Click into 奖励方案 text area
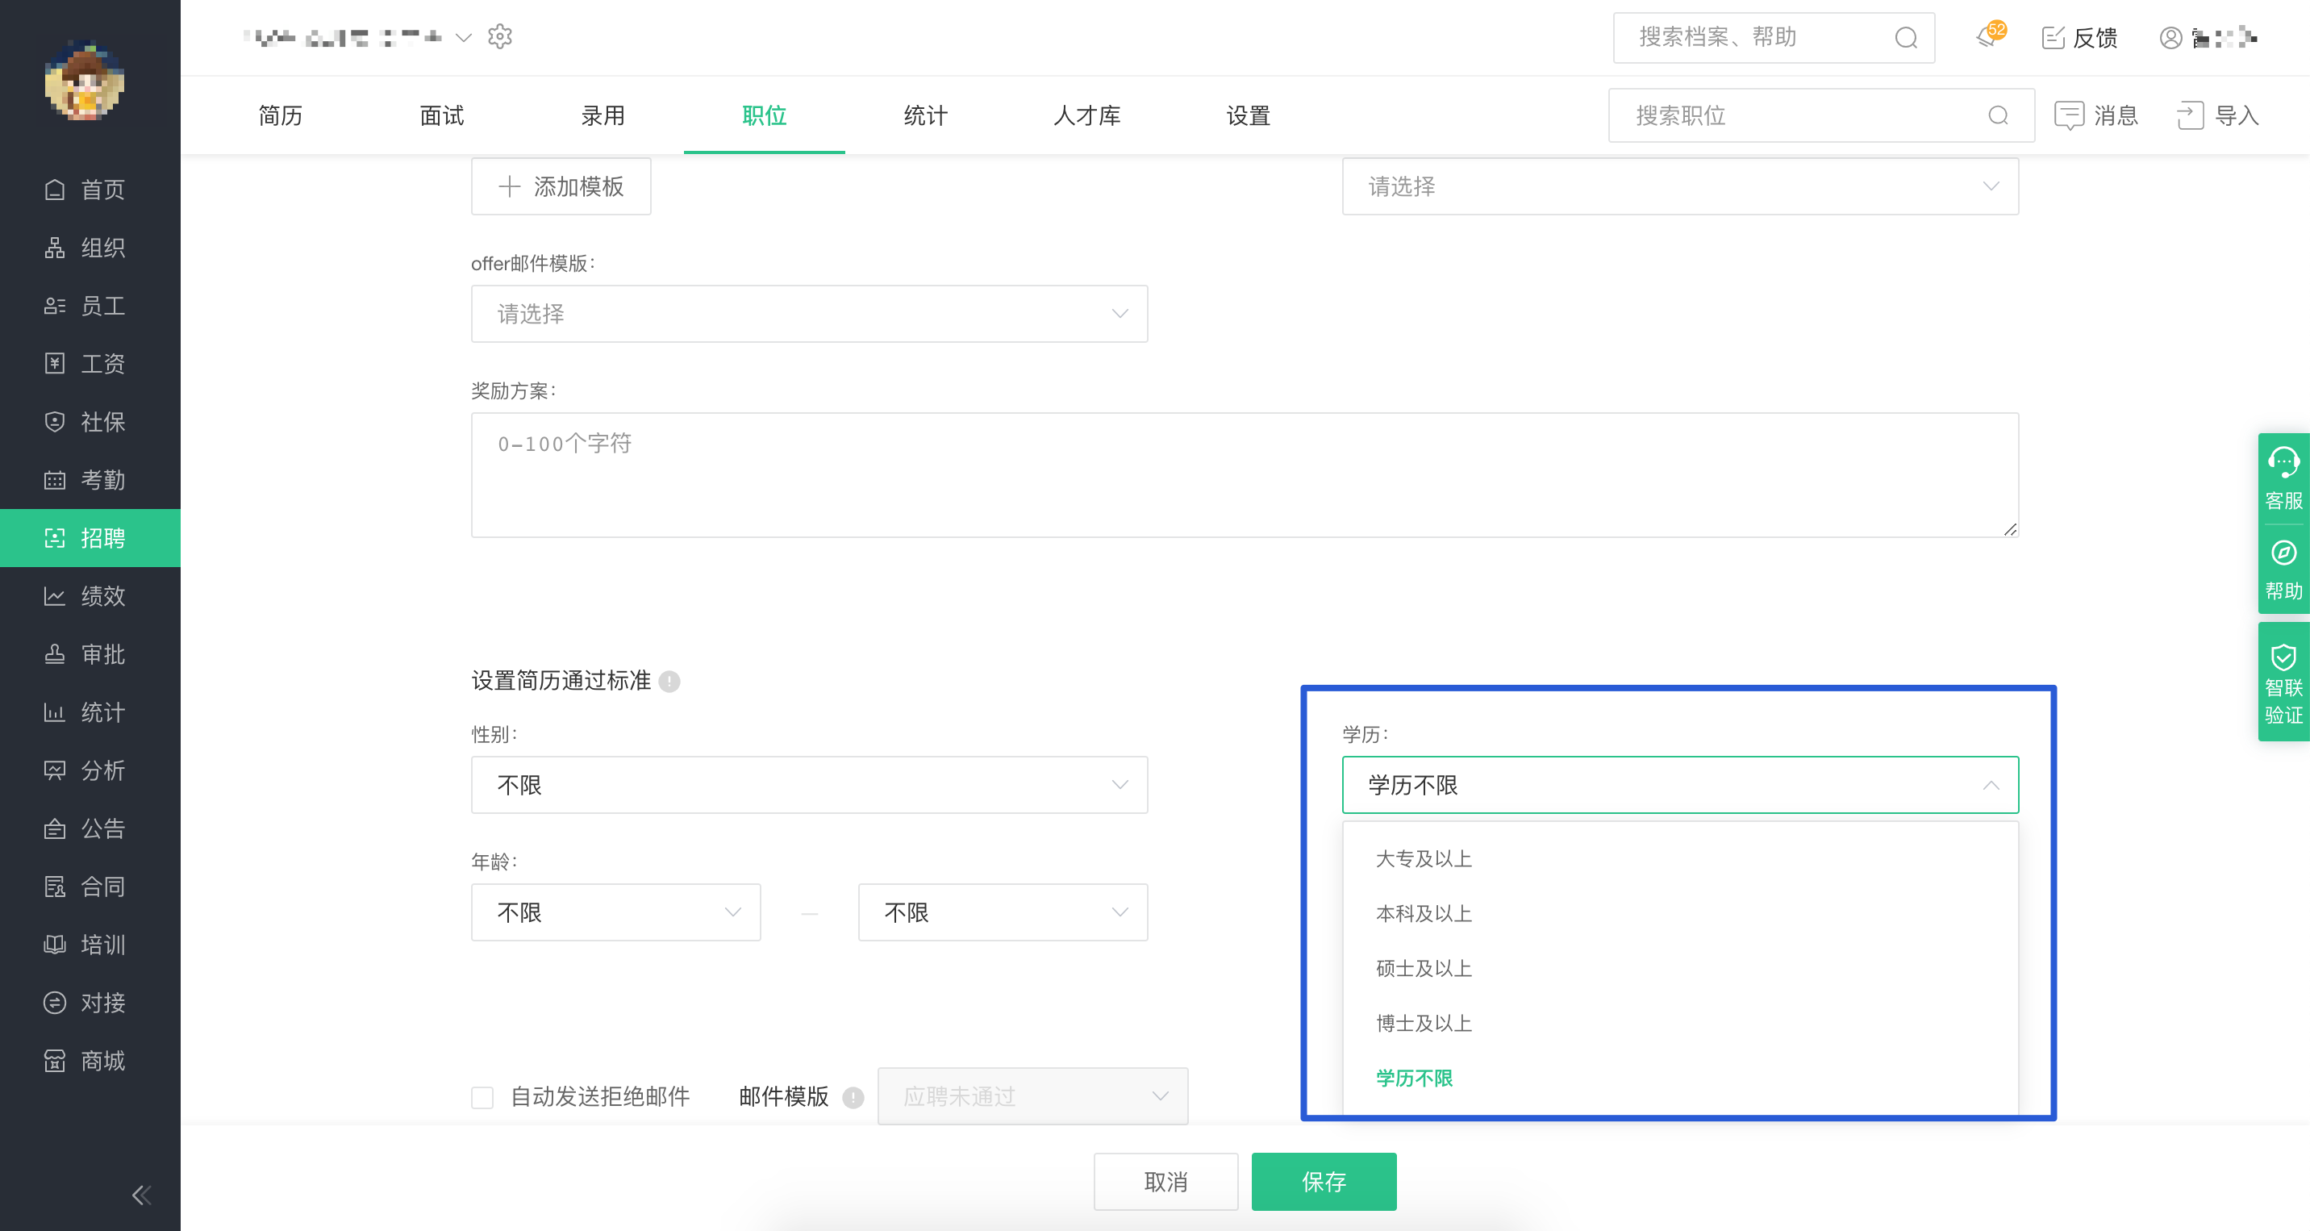The width and height of the screenshot is (2310, 1231). (1245, 475)
